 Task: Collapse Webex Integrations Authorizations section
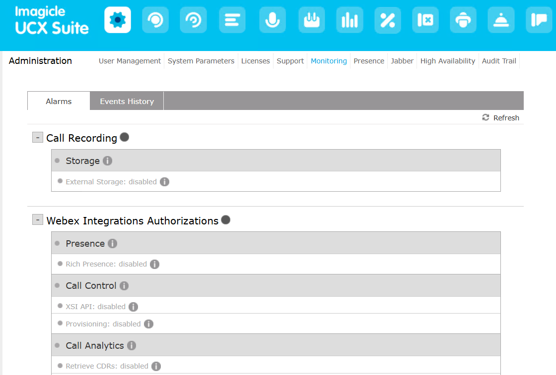tap(38, 219)
